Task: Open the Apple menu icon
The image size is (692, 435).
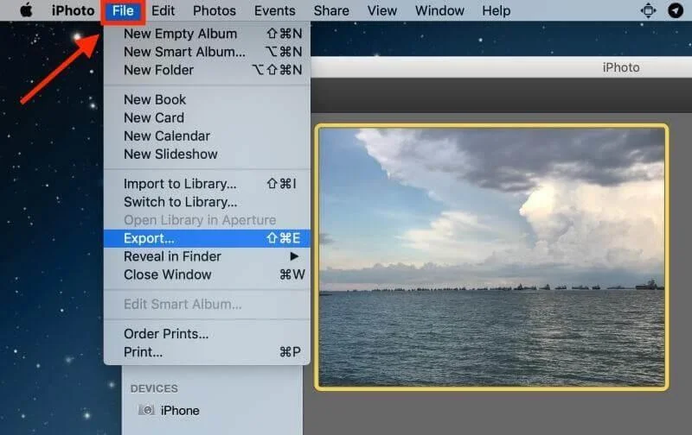Action: tap(26, 11)
